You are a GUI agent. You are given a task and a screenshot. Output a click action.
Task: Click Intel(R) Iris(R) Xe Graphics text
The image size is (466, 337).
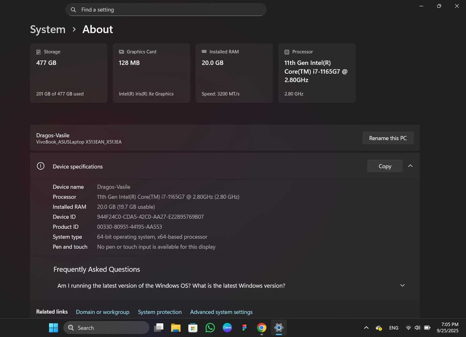point(146,94)
